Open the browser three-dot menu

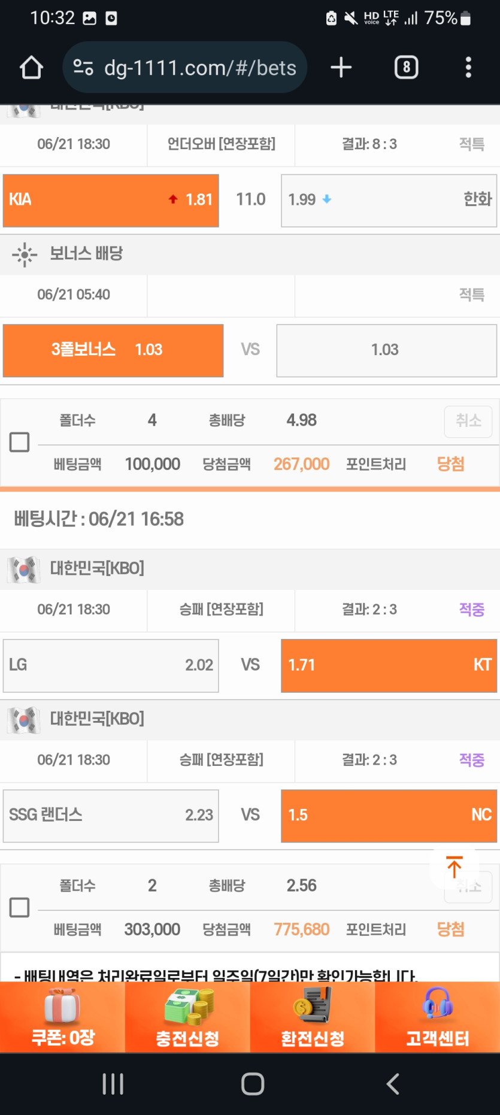click(x=468, y=68)
